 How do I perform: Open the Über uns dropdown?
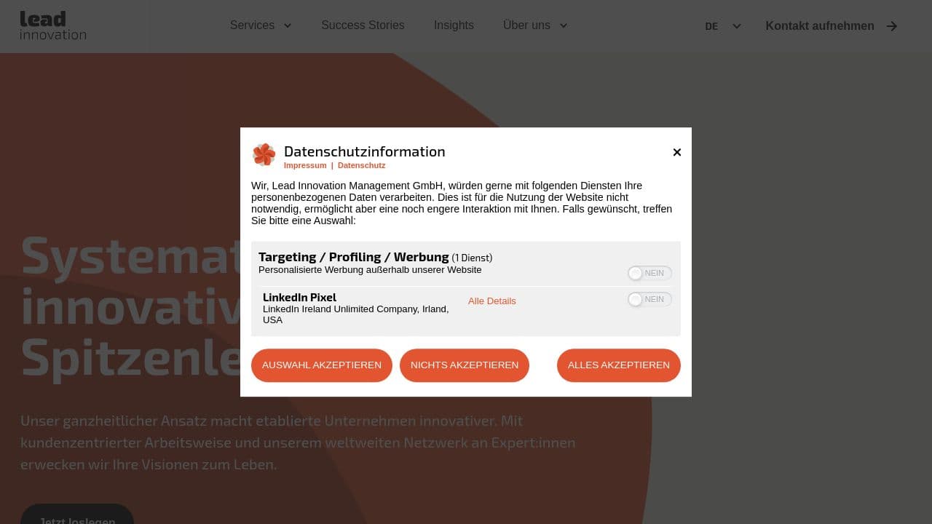pyautogui.click(x=535, y=25)
